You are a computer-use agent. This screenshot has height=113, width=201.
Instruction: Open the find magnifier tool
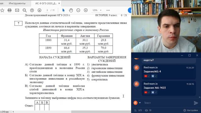pos(24,10)
